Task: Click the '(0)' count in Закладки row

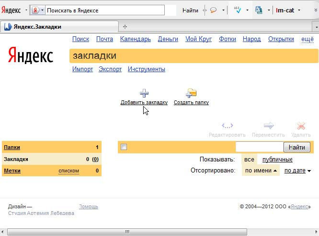Action: click(x=95, y=159)
